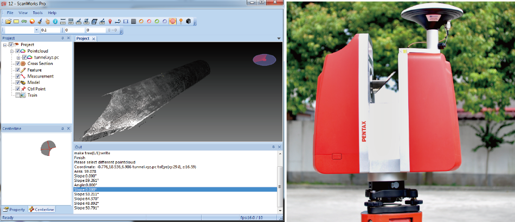
Task: Click the blue parallelogram surface icon
Action: click(x=94, y=21)
